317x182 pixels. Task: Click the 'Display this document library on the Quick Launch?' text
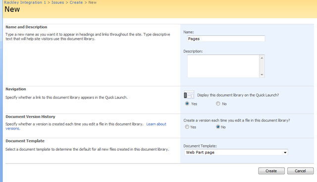pos(238,95)
